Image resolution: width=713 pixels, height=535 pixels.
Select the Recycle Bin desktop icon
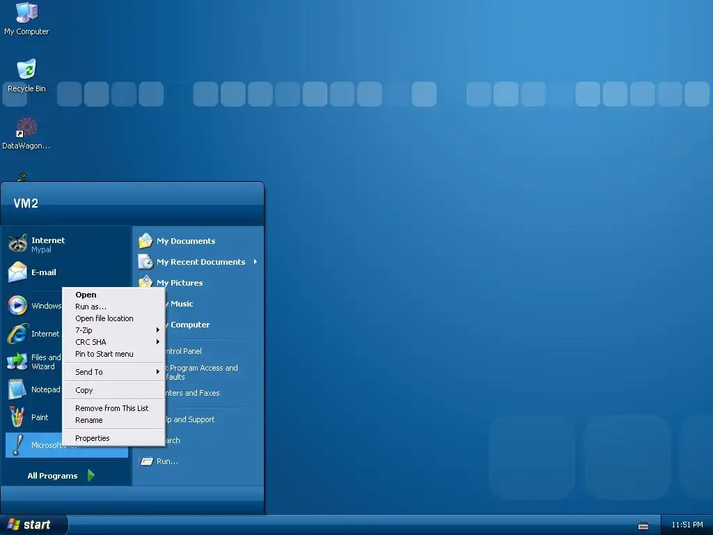point(26,76)
